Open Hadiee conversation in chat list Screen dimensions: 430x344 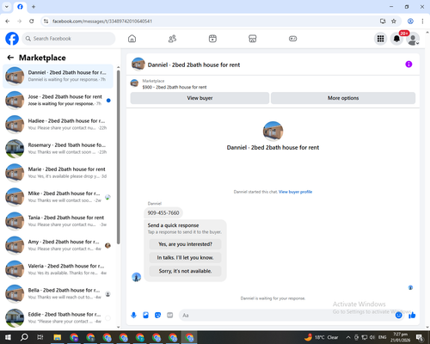pyautogui.click(x=58, y=125)
